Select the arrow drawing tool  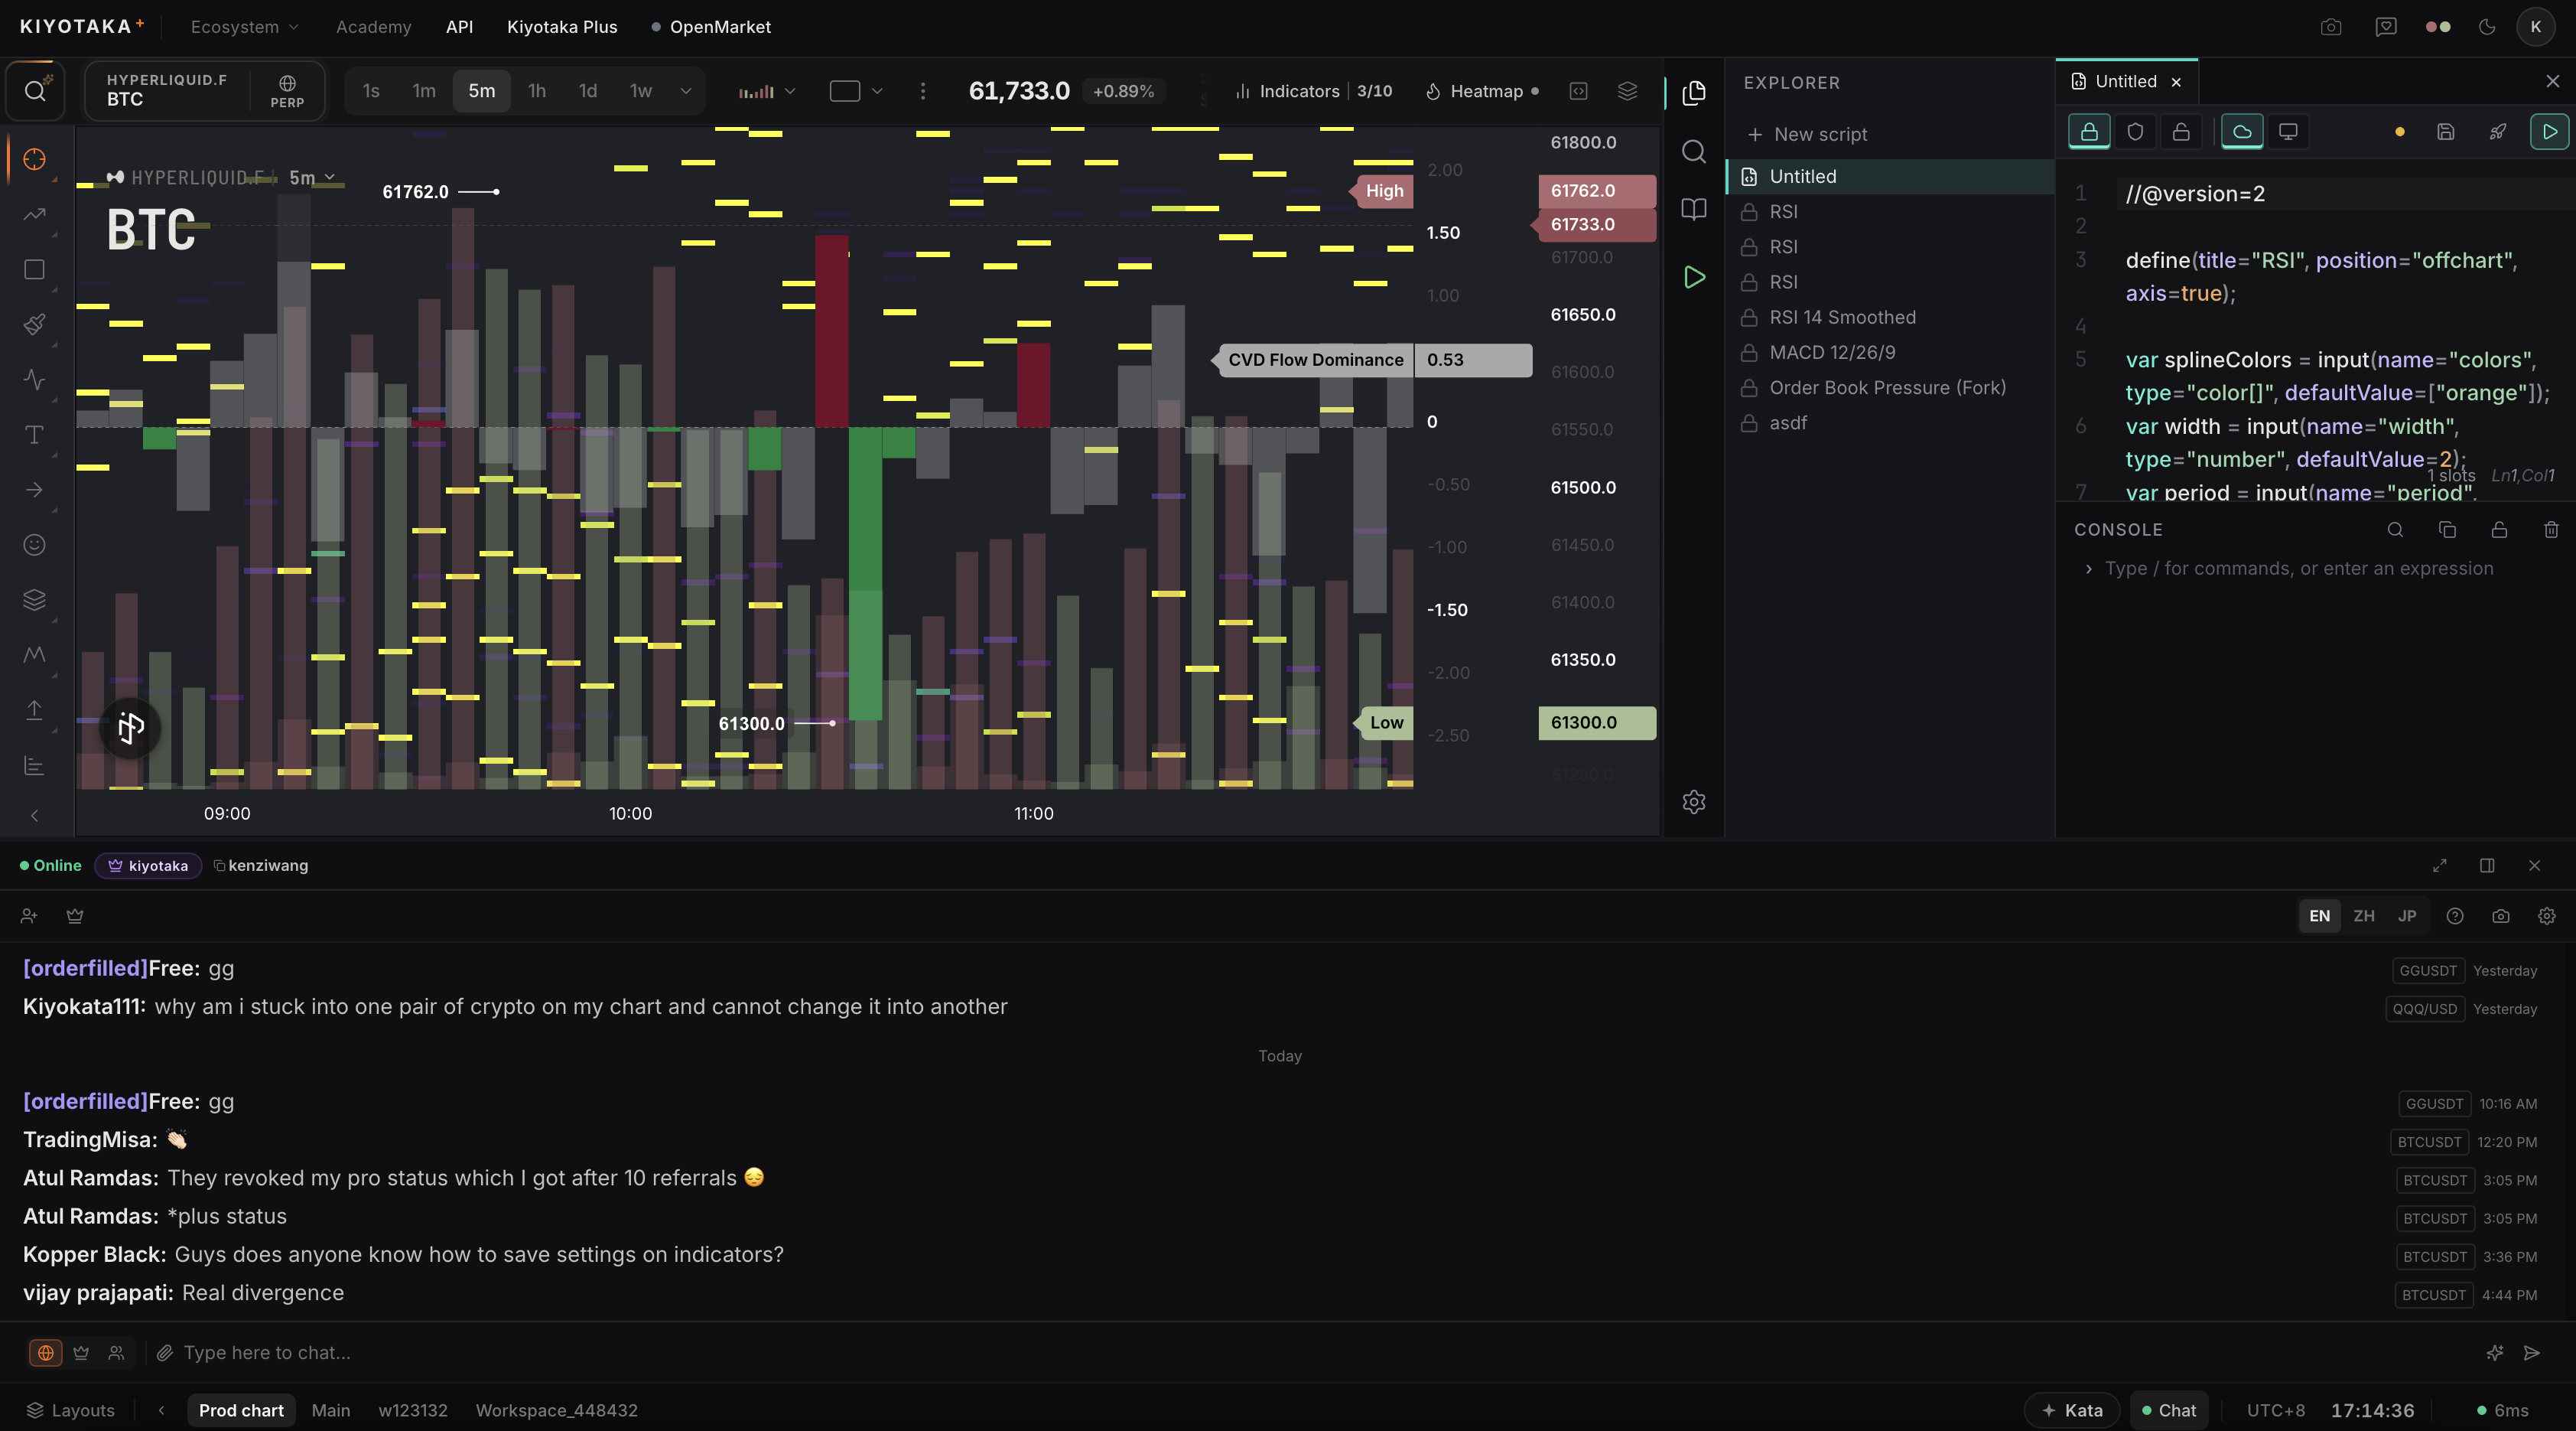click(x=34, y=489)
